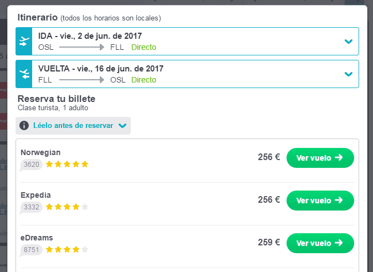Click eDreams' star rating
The image size is (373, 272).
tap(67, 249)
